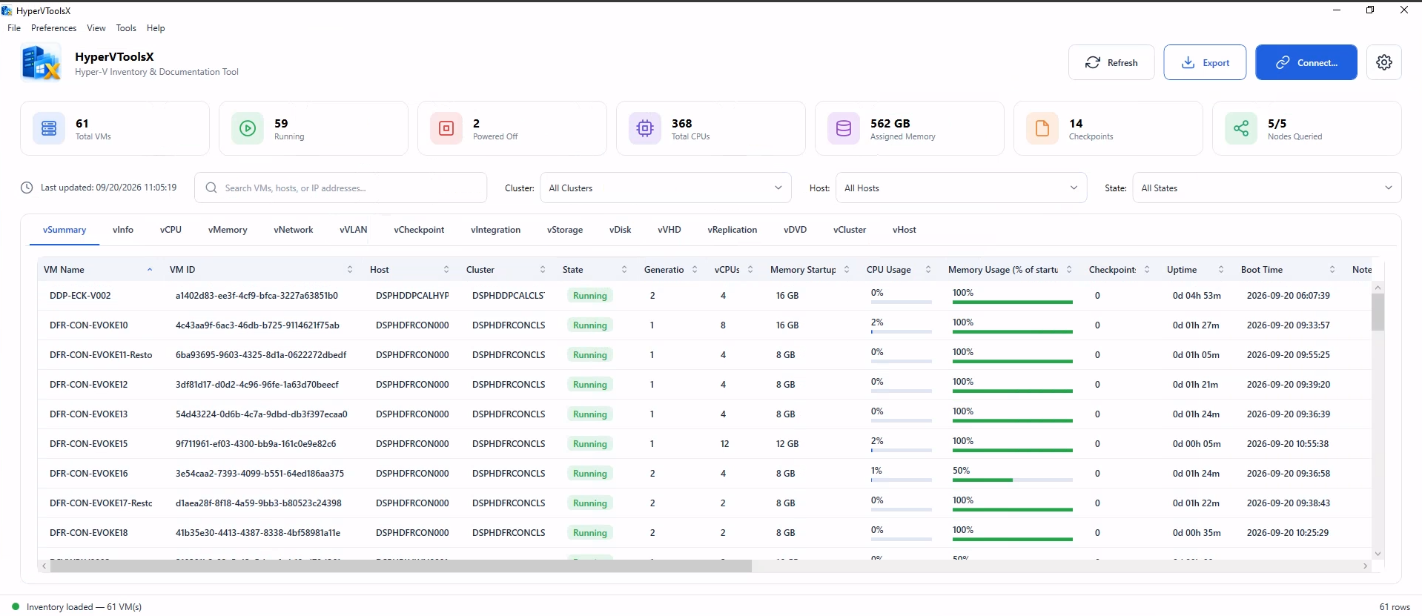Click the Refresh button
The image size is (1422, 616).
pos(1111,62)
